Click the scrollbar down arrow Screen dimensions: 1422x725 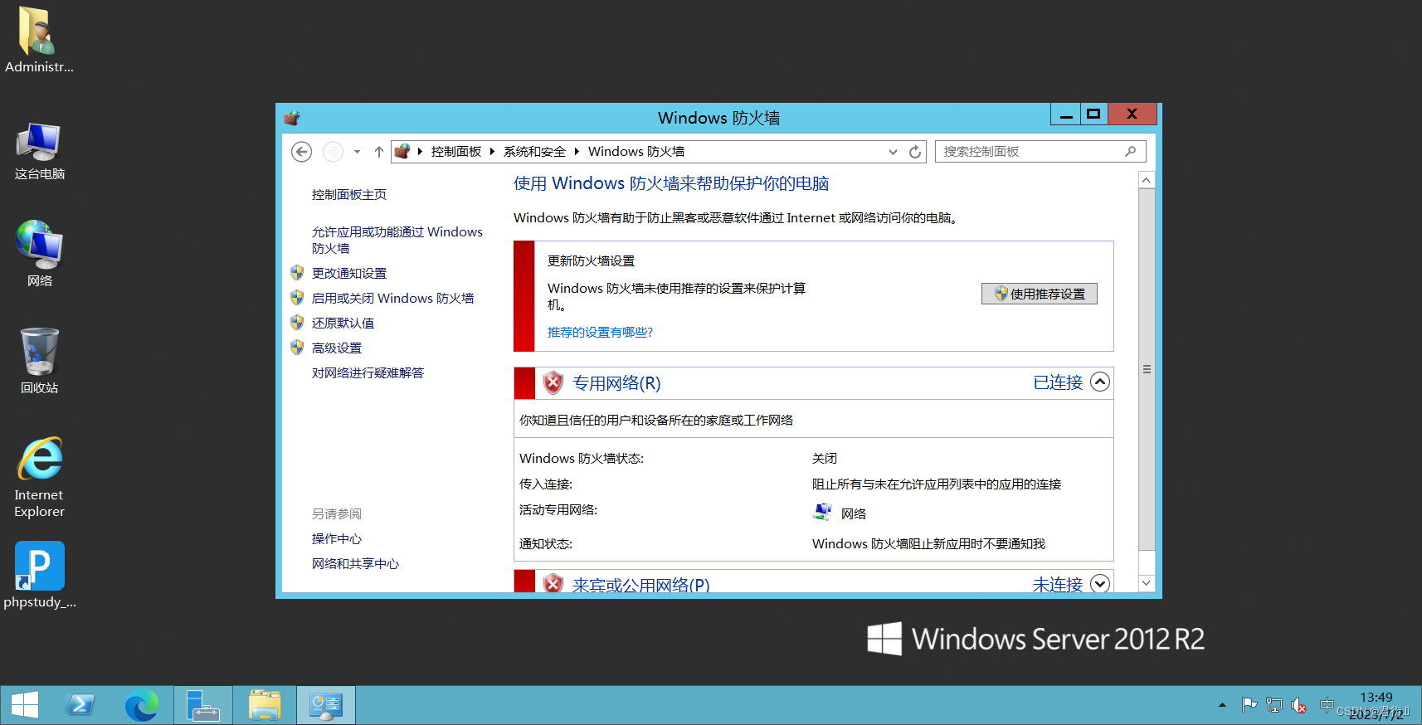1147,583
